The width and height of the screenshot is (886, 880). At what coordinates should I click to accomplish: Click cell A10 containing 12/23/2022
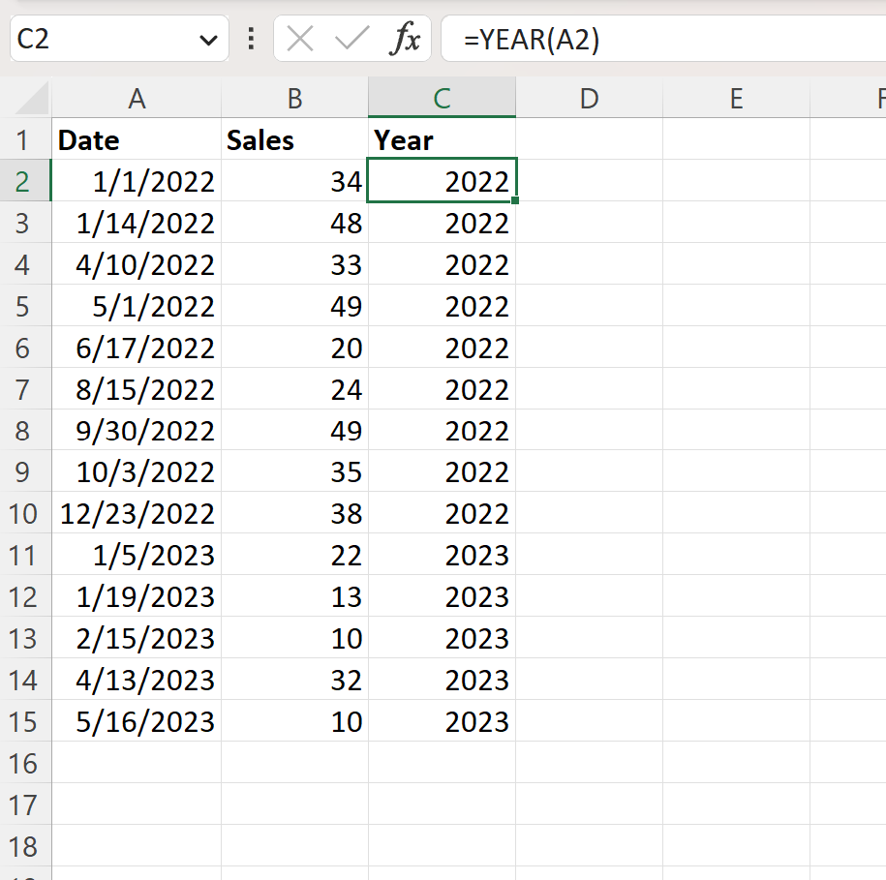pos(137,513)
